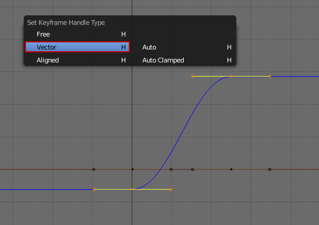
Task: Click right handle of second red-curve keyframe
Action: tap(270, 169)
